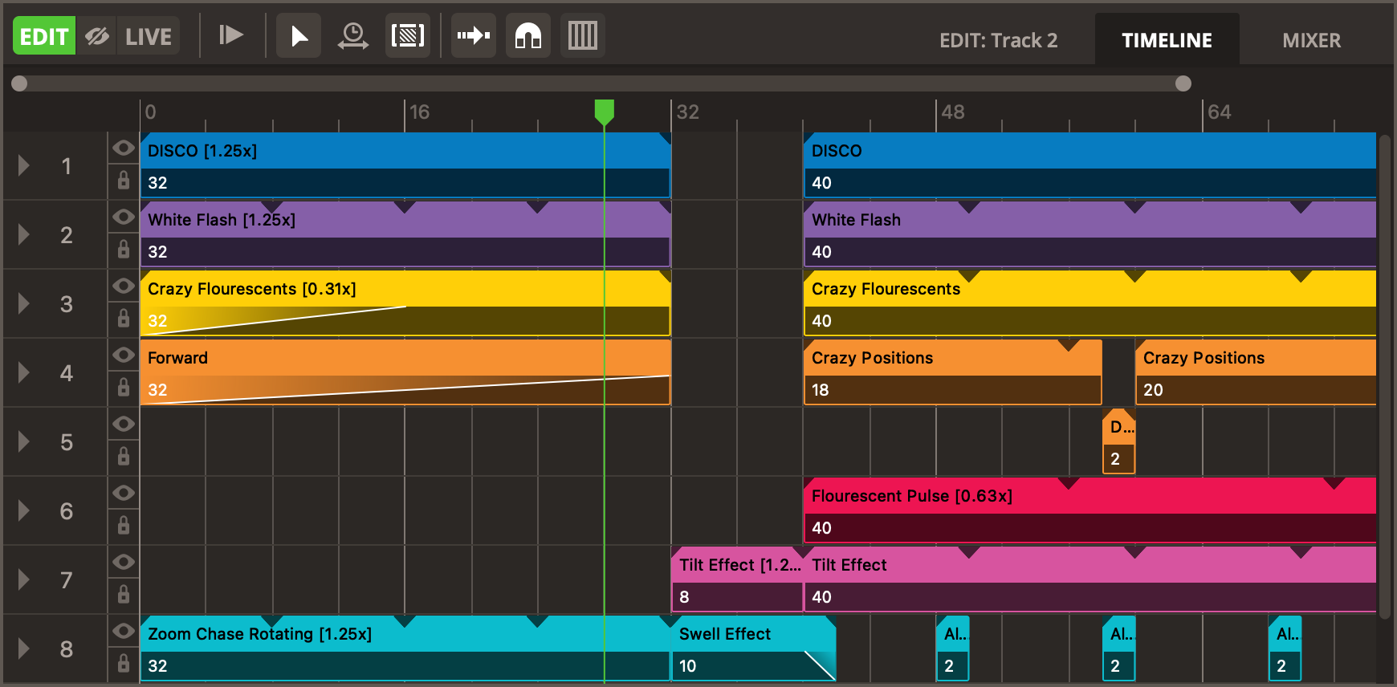Select the arrow pointer tool
1397x687 pixels.
click(299, 36)
